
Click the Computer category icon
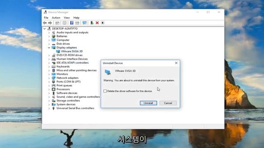54,40
